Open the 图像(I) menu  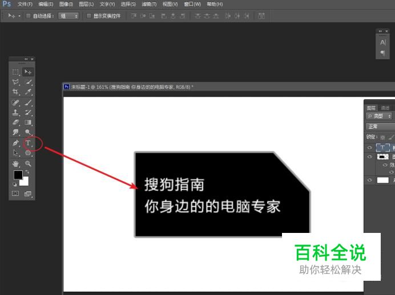pos(66,5)
